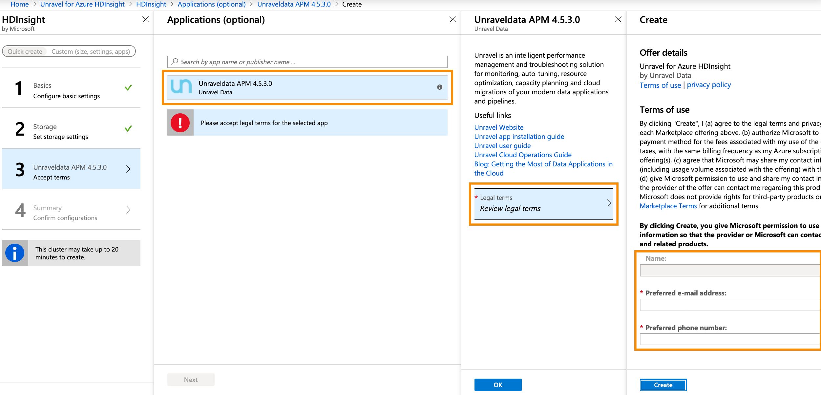Click 'This cluster may take up to 20 minutes' text

pyautogui.click(x=77, y=253)
